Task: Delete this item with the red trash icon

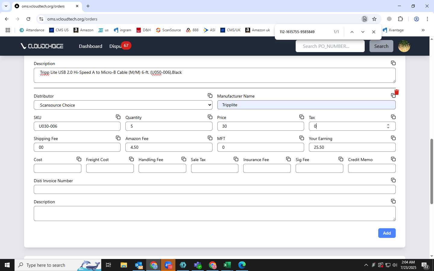Action: (x=397, y=92)
